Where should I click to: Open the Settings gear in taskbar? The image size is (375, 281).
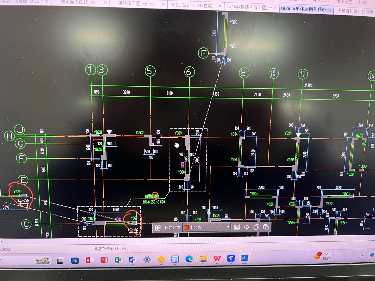coord(147,259)
